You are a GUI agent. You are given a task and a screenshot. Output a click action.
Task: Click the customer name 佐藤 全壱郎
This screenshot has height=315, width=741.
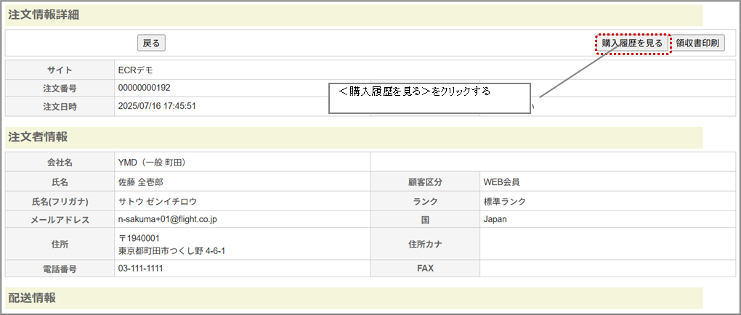click(x=145, y=181)
